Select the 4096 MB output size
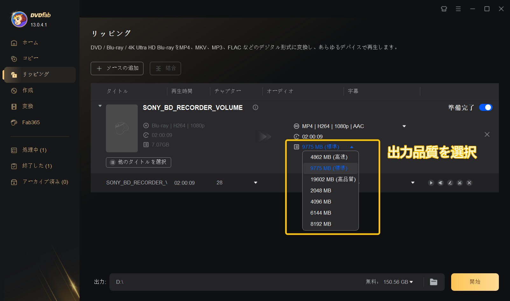Screen dimensions: 510x301 coord(330,202)
